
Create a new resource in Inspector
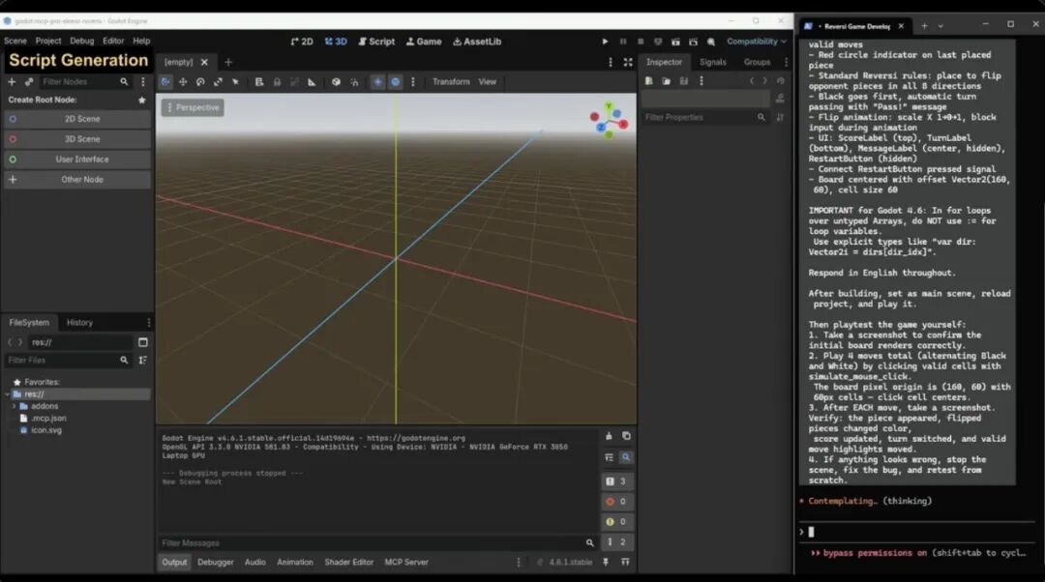tap(648, 81)
